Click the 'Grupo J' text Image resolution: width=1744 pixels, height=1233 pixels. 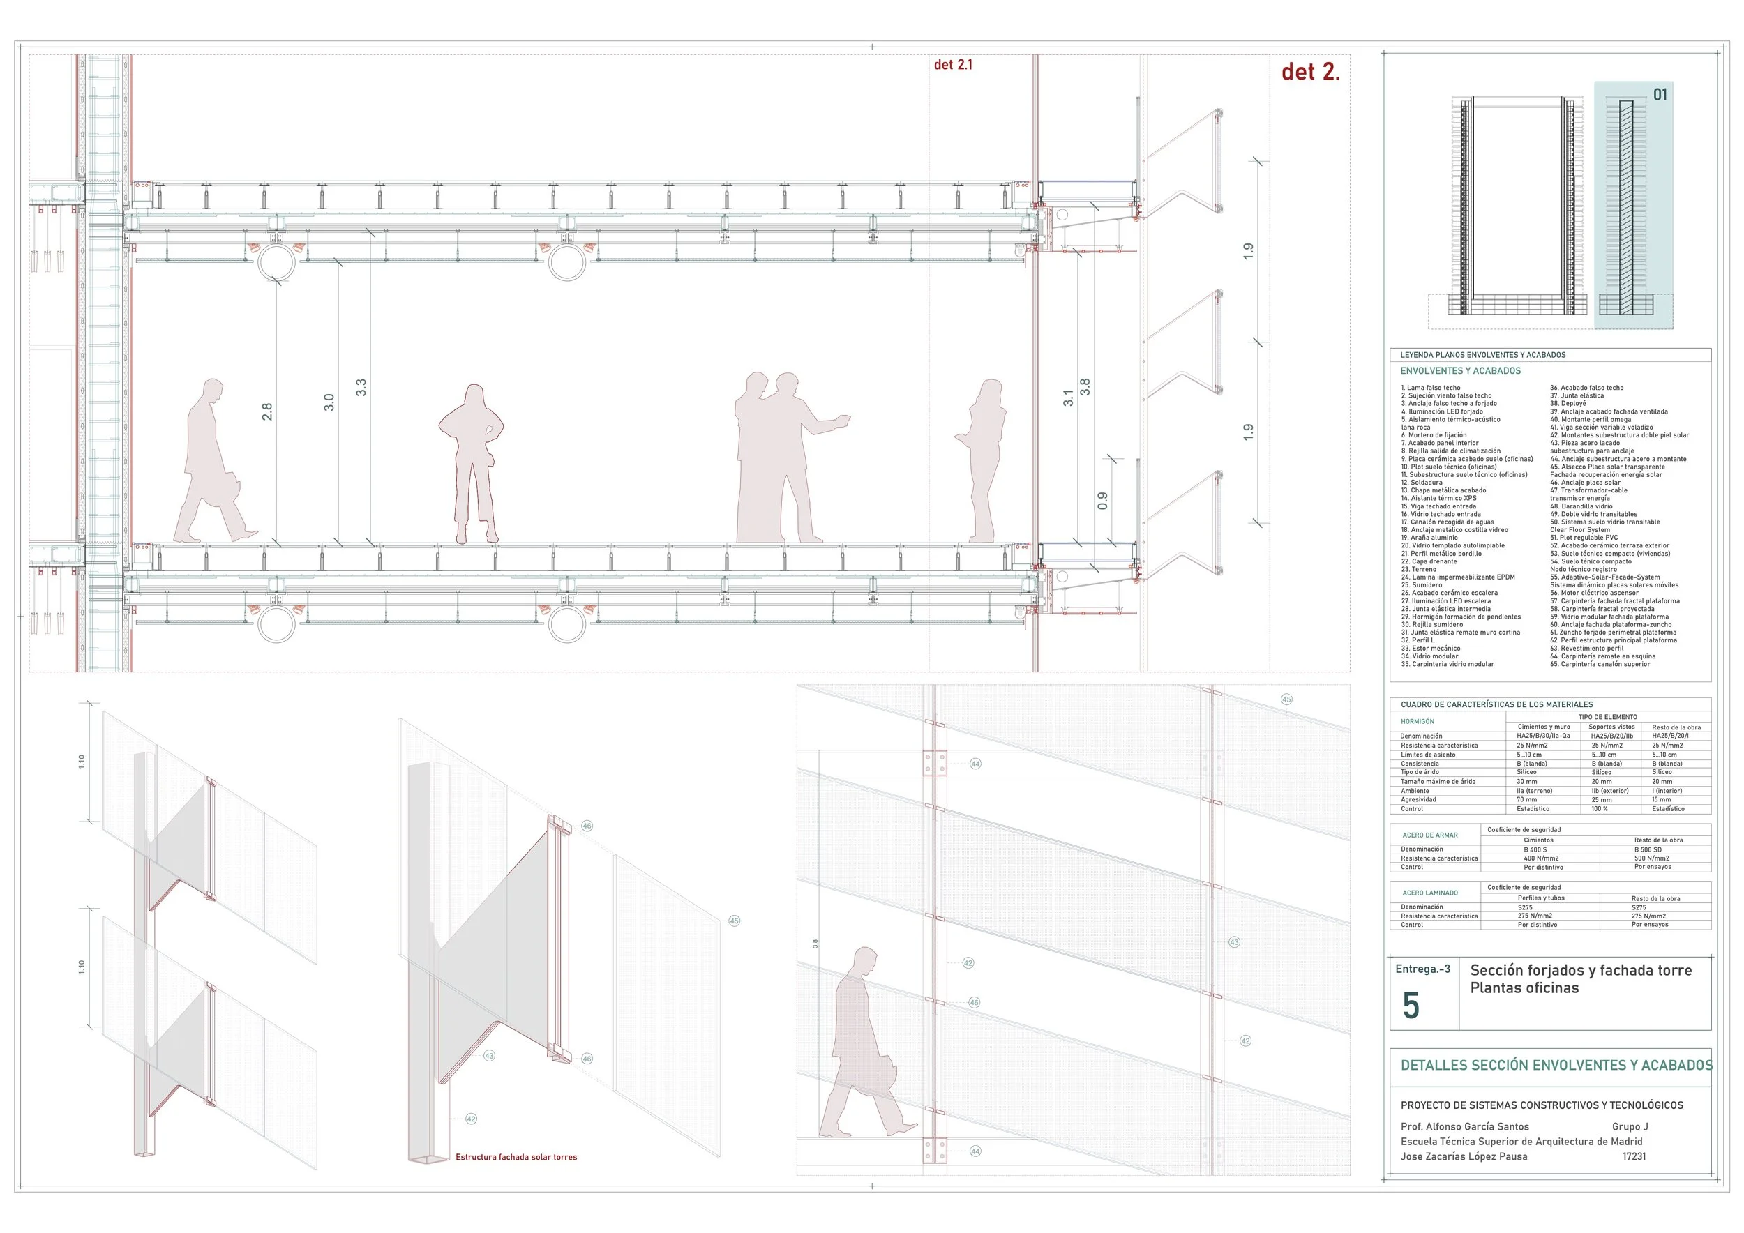(x=1630, y=1127)
